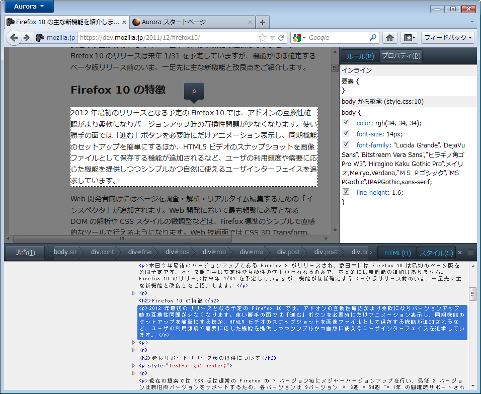Click the breadcrumb scroll-left arrow before body.sir

coord(51,252)
